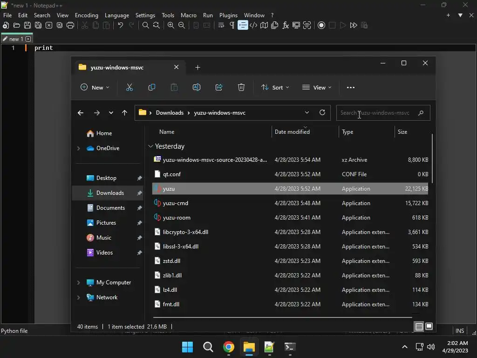
Task: Open the Macro menu
Action: point(188,15)
